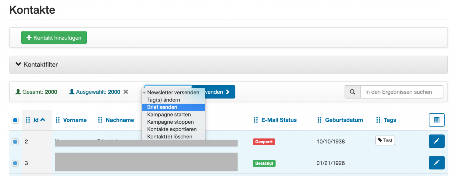Edit contact 2 with pencil icon
The height and width of the screenshot is (176, 456).
coord(436,141)
